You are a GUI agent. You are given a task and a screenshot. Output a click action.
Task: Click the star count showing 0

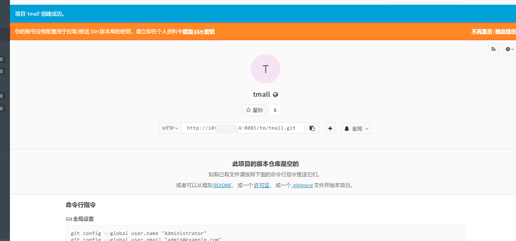tap(275, 110)
